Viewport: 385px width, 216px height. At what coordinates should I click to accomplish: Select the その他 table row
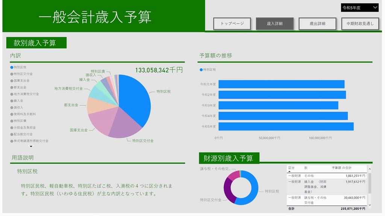(327, 176)
